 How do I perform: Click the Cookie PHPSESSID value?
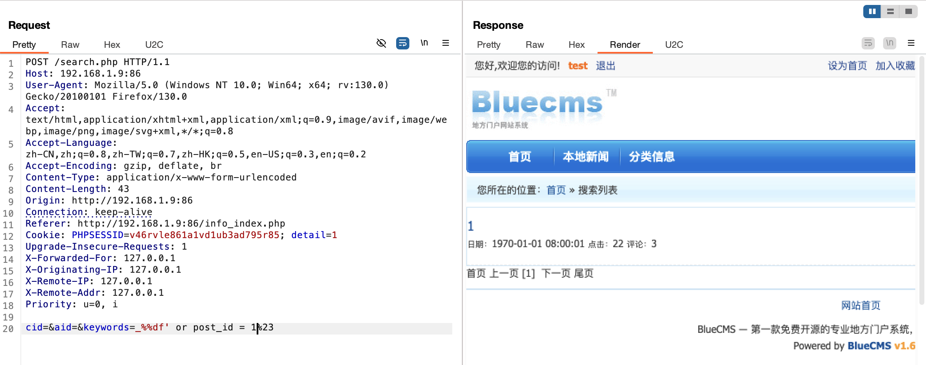(204, 235)
